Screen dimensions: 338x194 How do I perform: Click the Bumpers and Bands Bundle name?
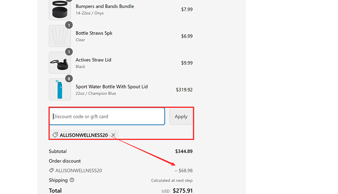click(x=104, y=6)
